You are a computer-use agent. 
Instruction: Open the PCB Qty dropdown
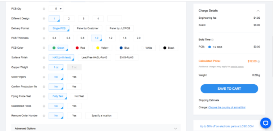56,9
